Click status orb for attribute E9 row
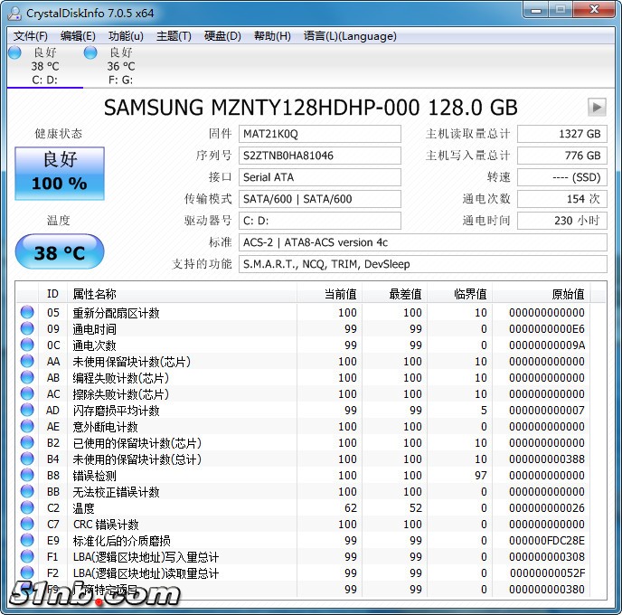 (28, 541)
